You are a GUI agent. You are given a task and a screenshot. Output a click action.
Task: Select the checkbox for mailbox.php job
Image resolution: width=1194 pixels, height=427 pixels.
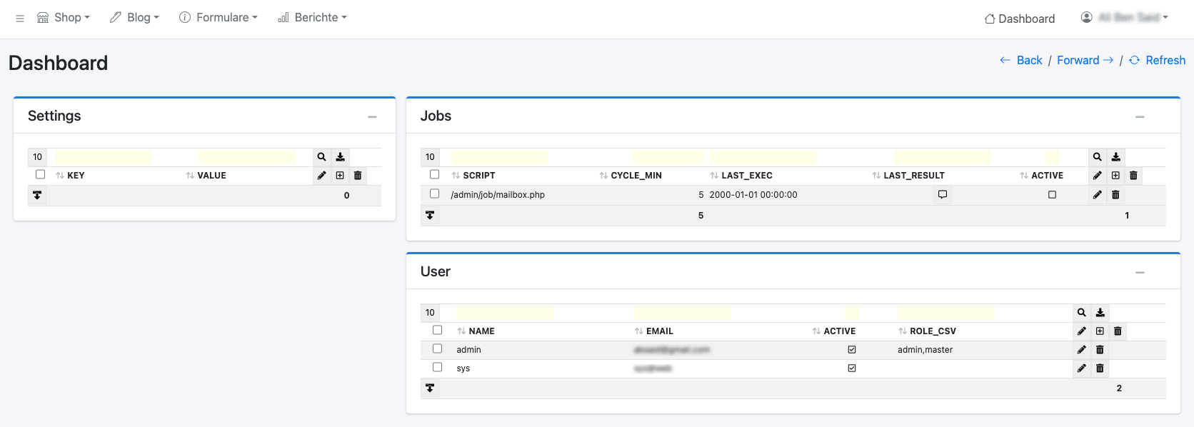[x=434, y=194]
